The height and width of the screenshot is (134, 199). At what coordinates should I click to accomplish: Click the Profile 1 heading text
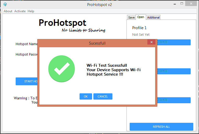click(139, 28)
